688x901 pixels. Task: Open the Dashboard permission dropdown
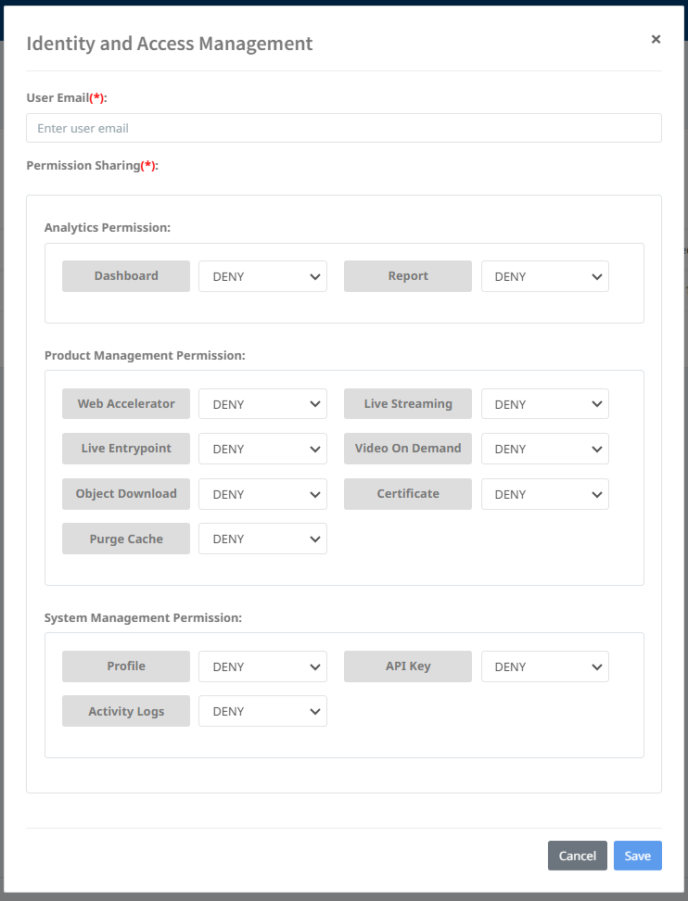[262, 276]
